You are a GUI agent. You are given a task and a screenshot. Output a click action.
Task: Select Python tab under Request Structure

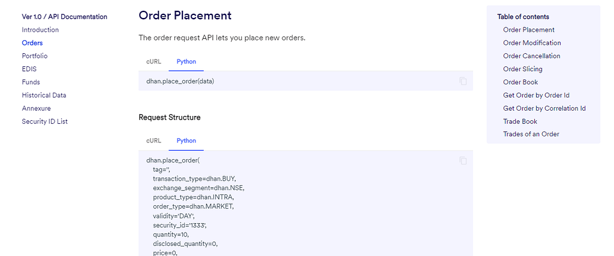pos(186,141)
